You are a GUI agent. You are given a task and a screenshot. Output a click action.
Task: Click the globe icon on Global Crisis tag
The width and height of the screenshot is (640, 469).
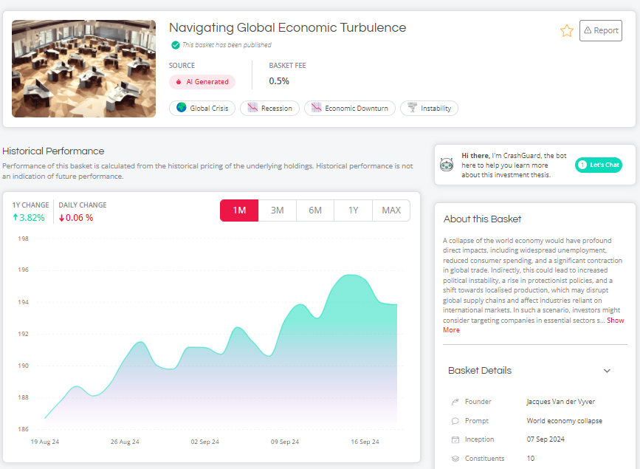pos(181,109)
